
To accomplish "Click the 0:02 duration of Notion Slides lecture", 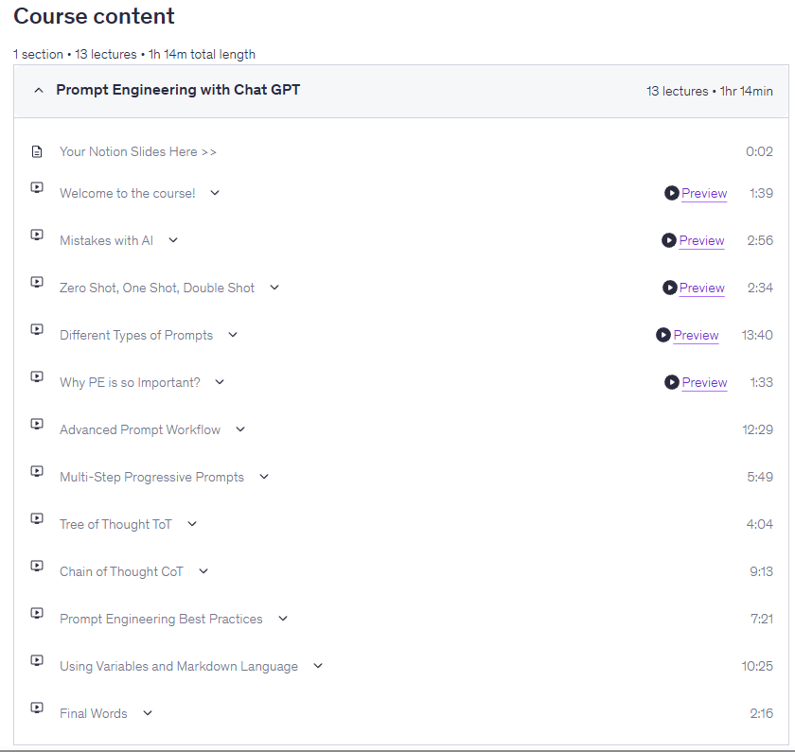I will pos(759,151).
